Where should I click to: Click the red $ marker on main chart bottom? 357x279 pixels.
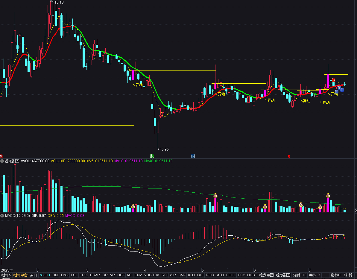(289, 156)
